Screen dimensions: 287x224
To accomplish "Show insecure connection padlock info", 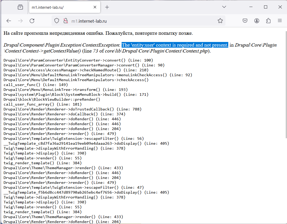I will 65,21.
